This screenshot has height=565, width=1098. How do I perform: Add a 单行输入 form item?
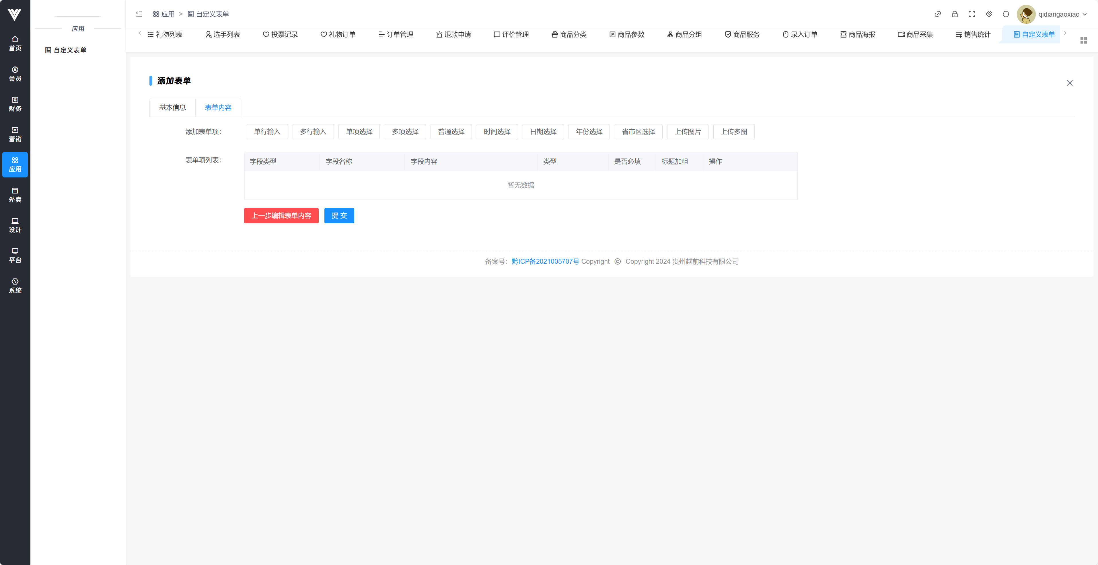[267, 132]
